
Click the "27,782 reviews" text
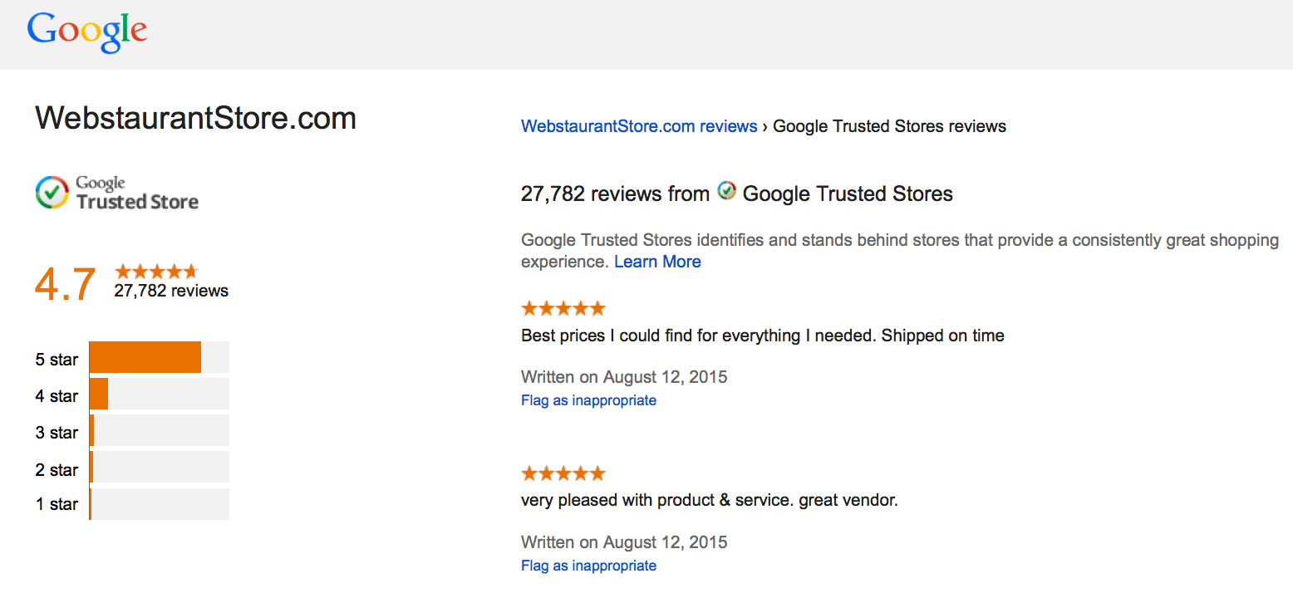(x=170, y=291)
